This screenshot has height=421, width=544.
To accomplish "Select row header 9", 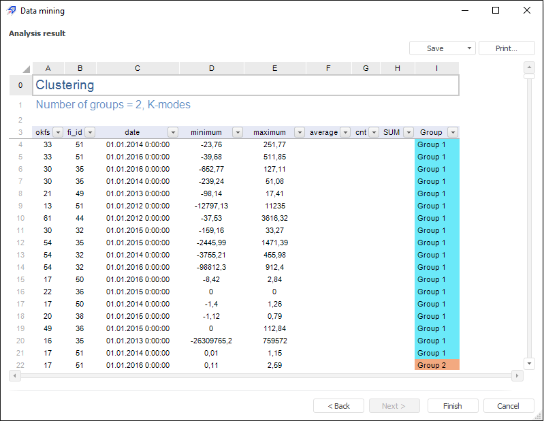I will (20, 206).
